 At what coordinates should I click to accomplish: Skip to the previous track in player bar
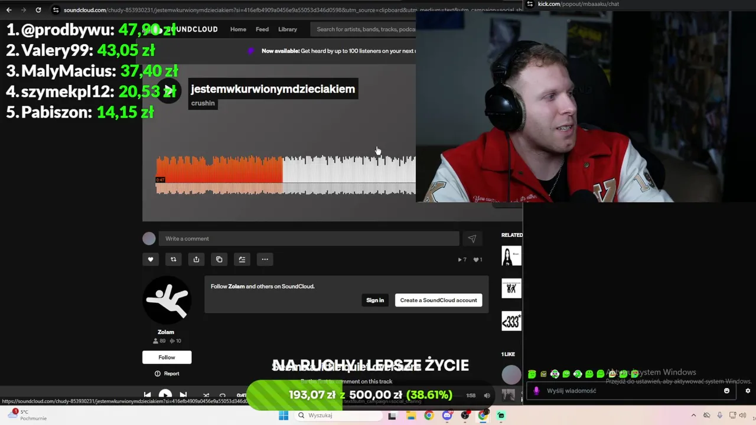pyautogui.click(x=148, y=395)
